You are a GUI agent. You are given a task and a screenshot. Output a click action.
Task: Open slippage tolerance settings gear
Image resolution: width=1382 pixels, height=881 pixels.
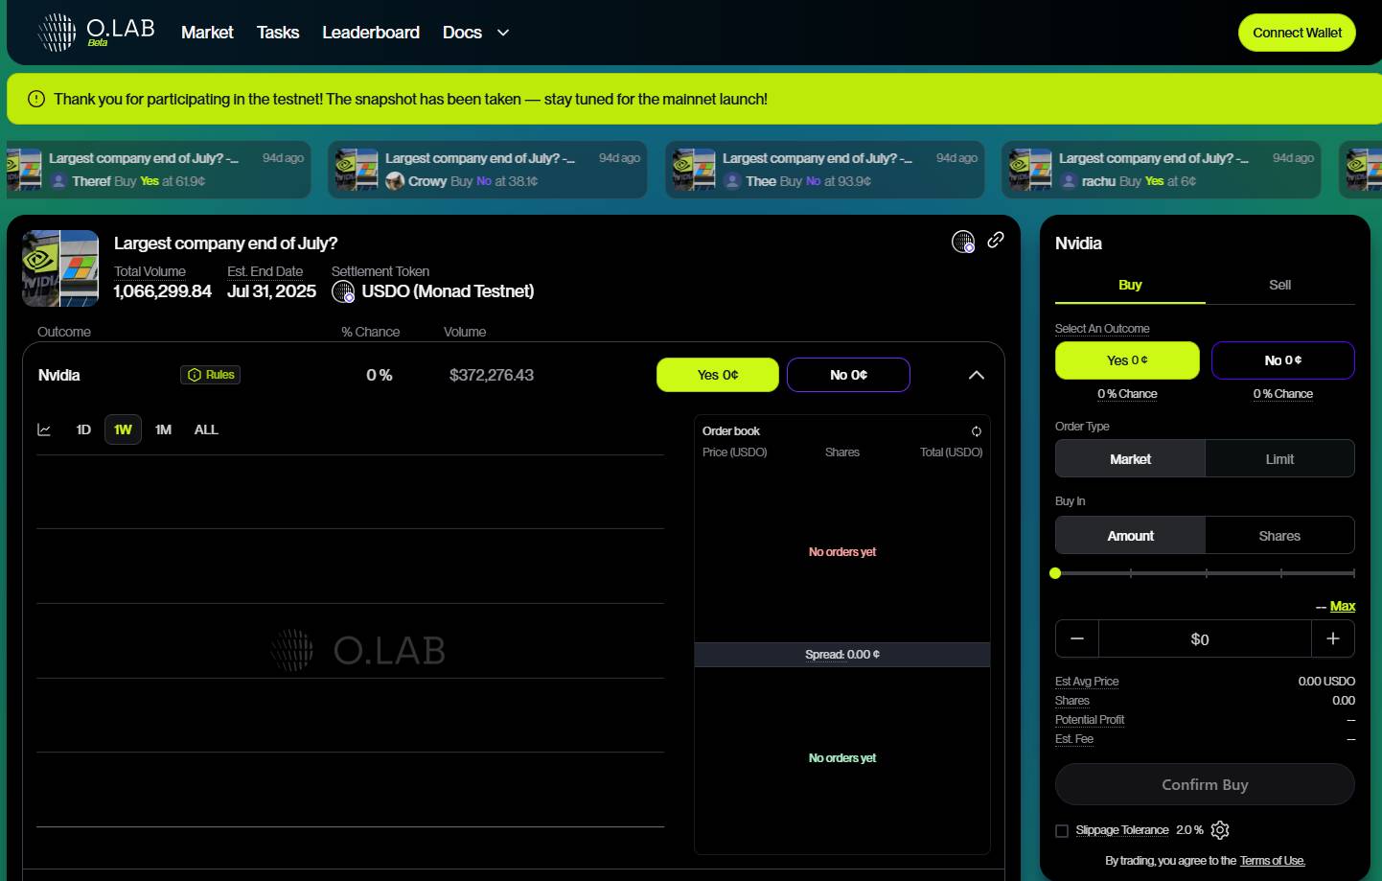click(1220, 830)
